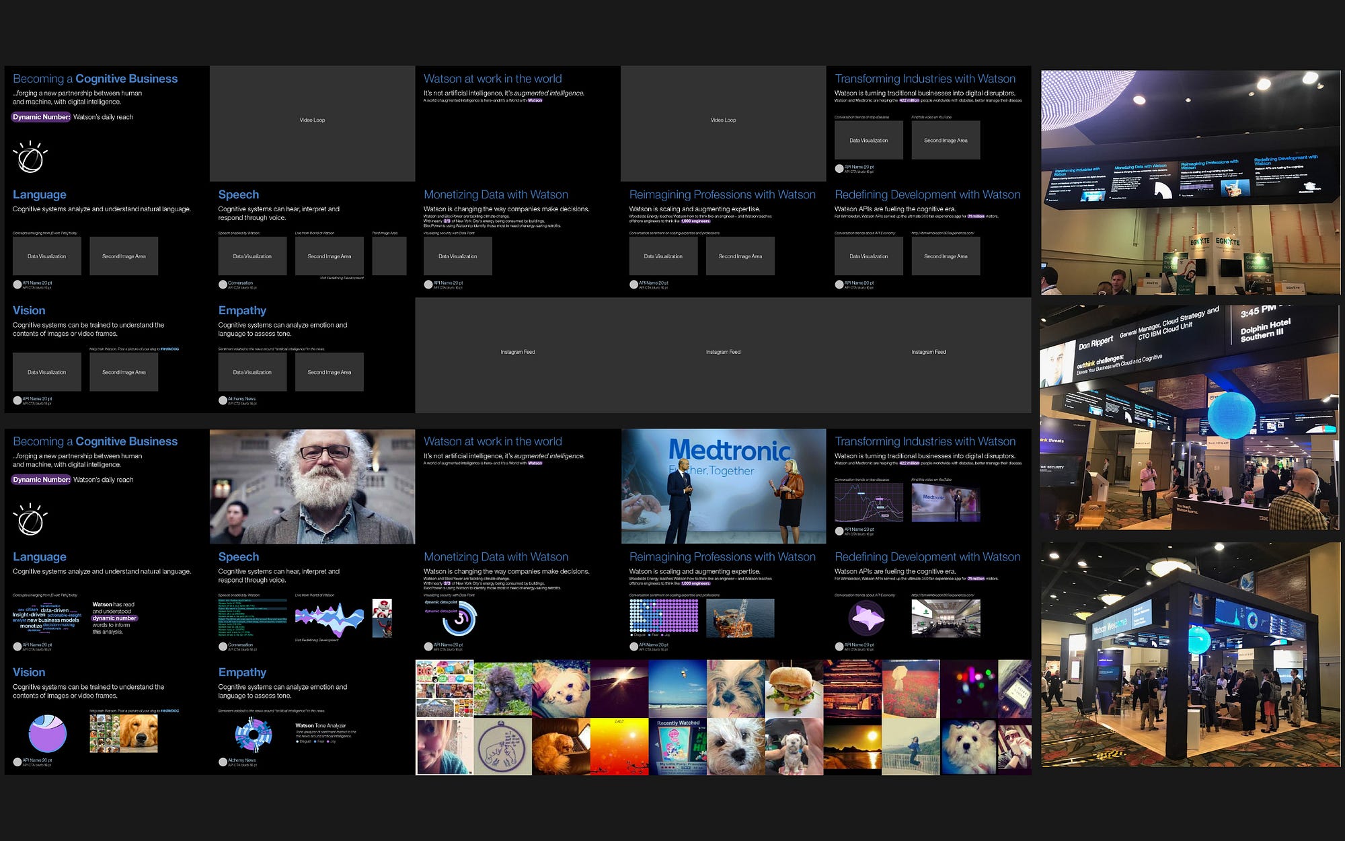Click the "Vision" heading in wireframe layout

[x=29, y=310]
